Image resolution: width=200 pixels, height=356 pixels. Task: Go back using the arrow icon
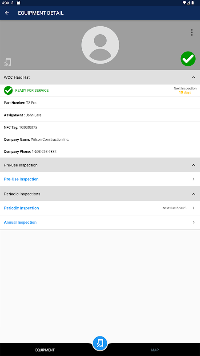(x=7, y=13)
